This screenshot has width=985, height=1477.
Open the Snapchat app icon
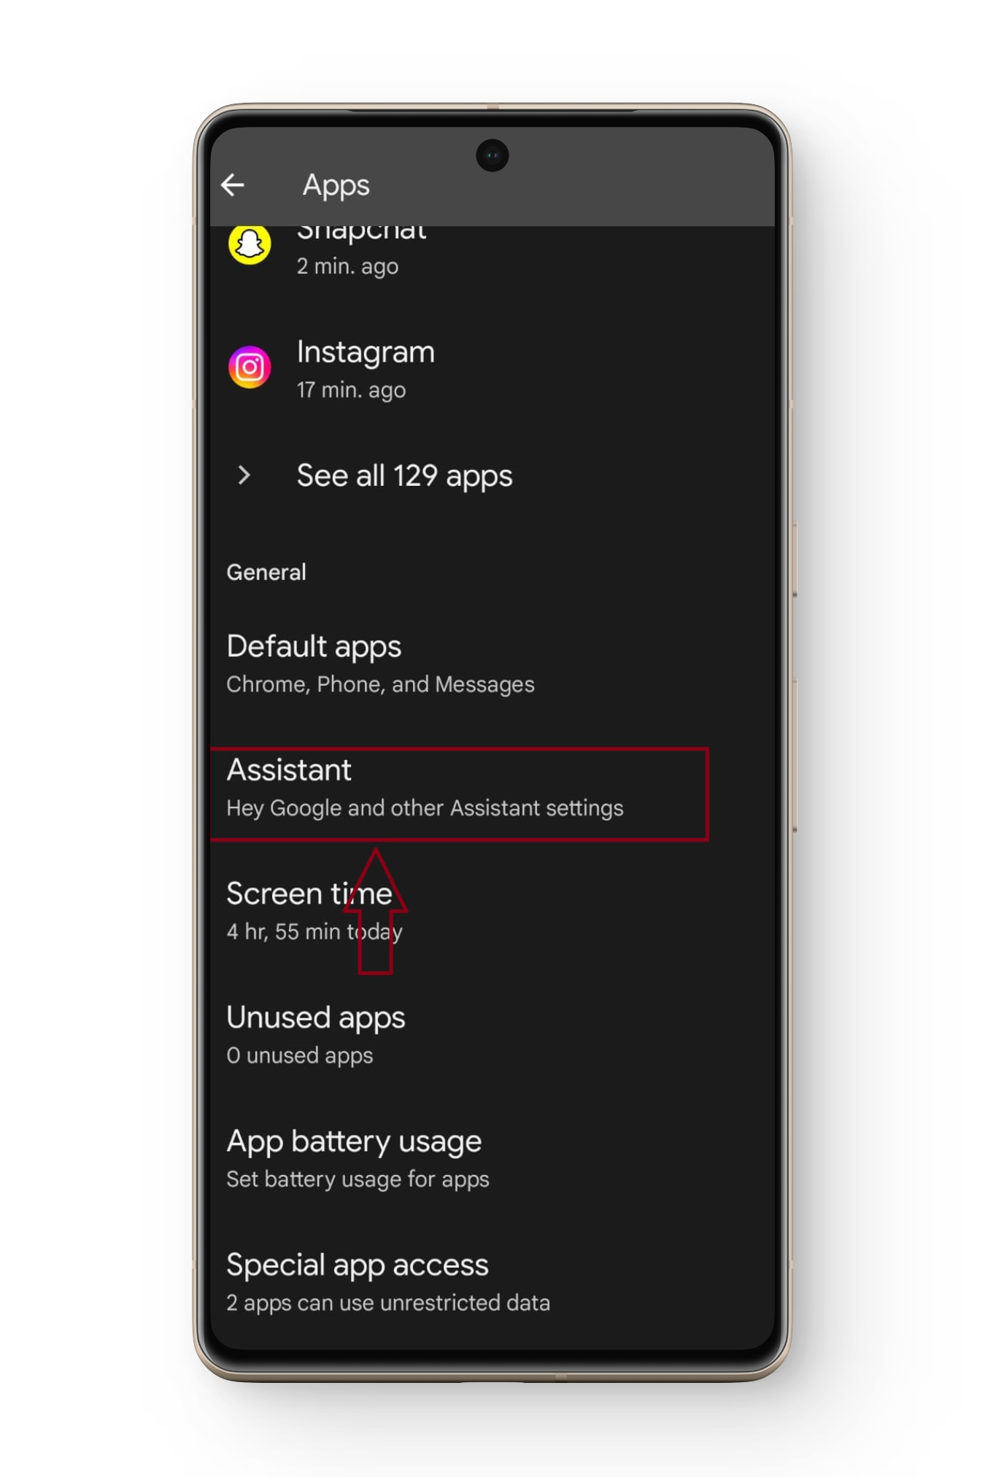250,244
